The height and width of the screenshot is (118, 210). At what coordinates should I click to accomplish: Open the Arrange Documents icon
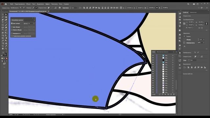194,4
